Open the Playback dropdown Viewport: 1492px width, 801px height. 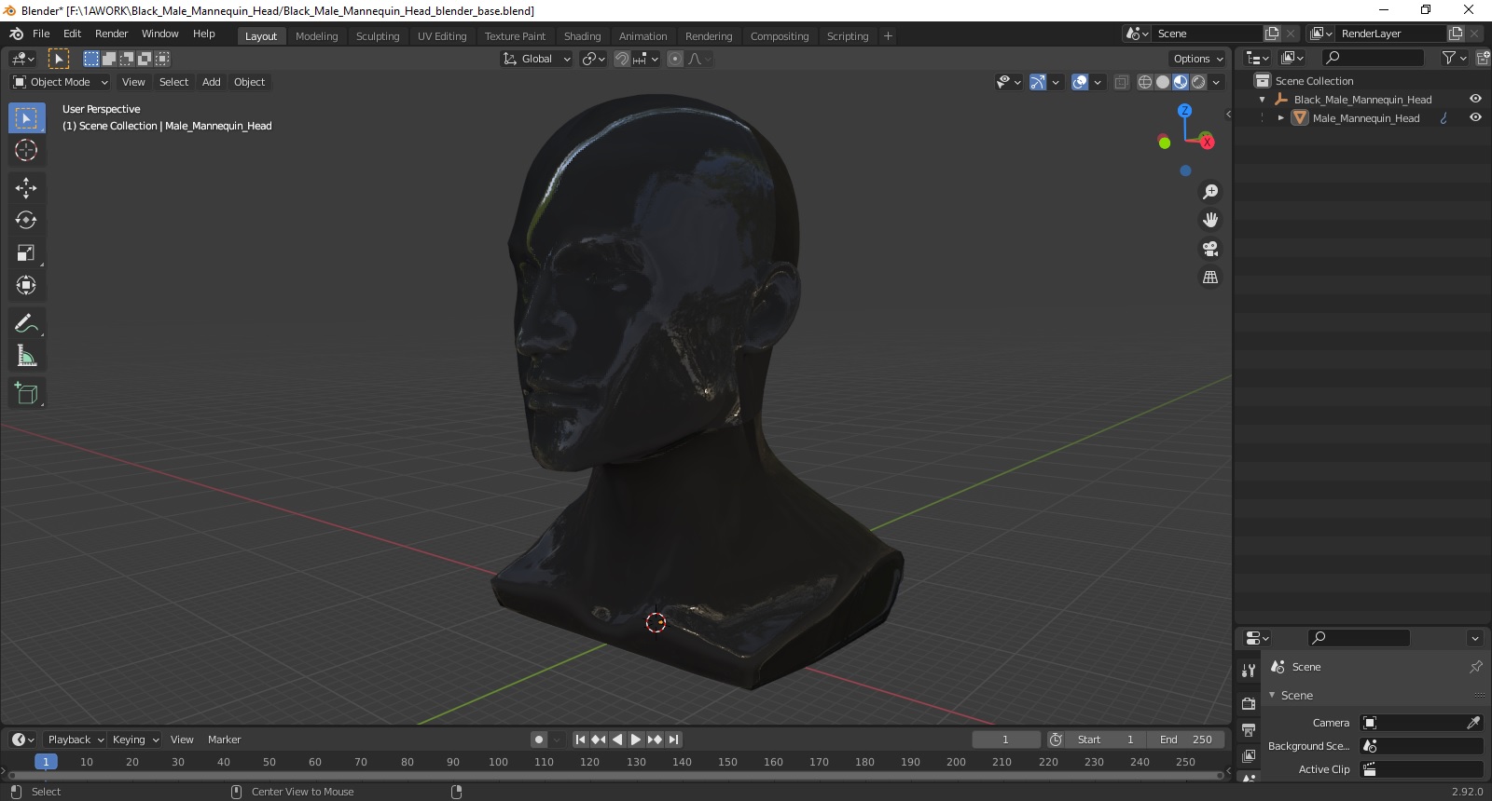pyautogui.click(x=76, y=740)
